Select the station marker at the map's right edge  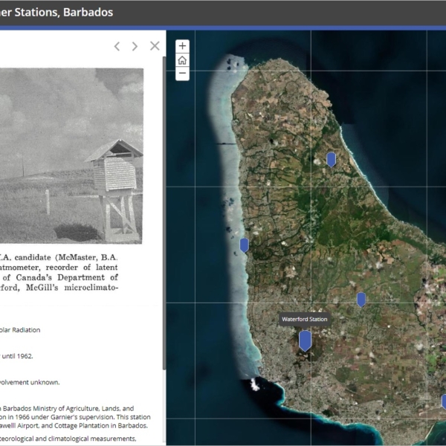(444, 401)
